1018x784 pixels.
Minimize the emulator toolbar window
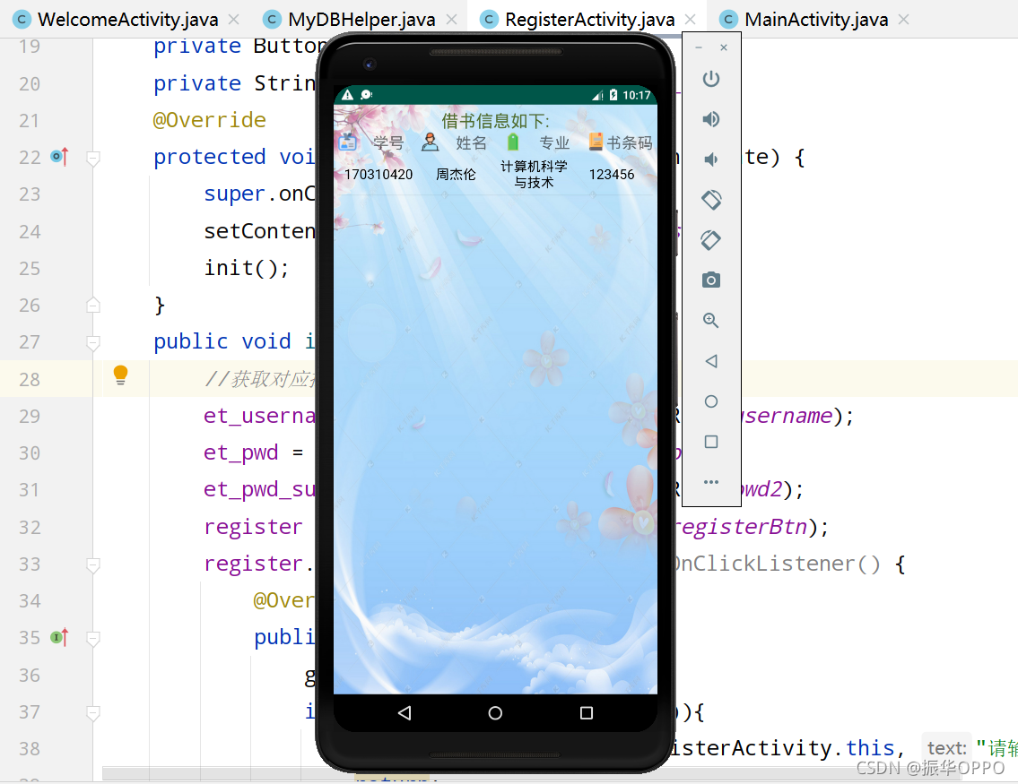pyautogui.click(x=699, y=48)
